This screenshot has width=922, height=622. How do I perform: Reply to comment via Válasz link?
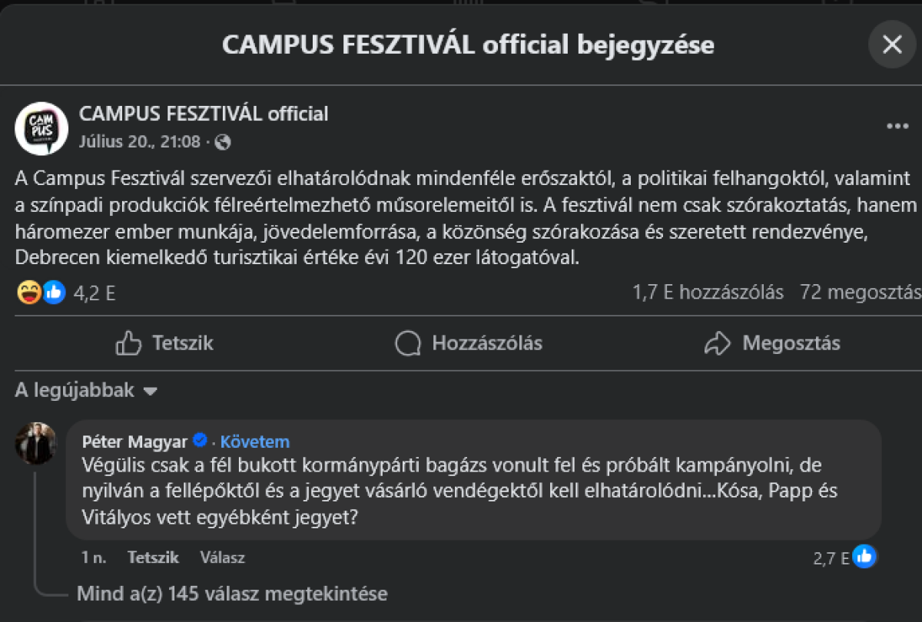tap(222, 557)
